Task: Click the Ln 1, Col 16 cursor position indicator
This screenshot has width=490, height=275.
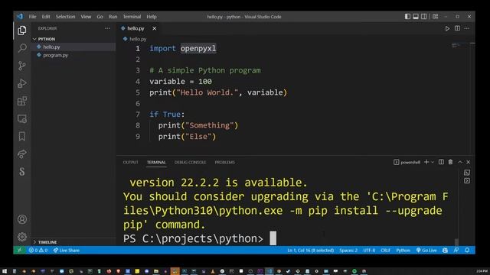Action: pos(310,250)
